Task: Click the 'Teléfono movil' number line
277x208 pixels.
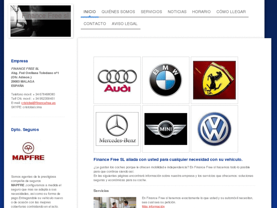Action: point(33,94)
